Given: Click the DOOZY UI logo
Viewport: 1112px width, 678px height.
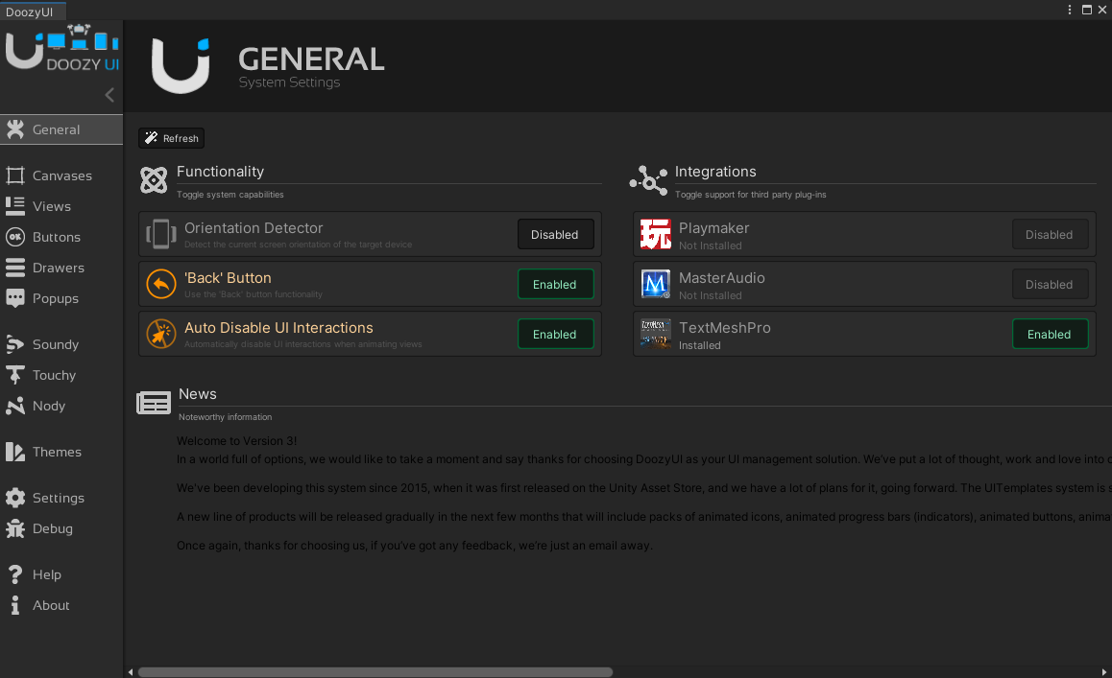Looking at the screenshot, I should 60,48.
